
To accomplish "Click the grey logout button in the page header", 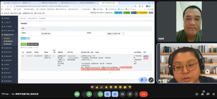I will 151,13.
